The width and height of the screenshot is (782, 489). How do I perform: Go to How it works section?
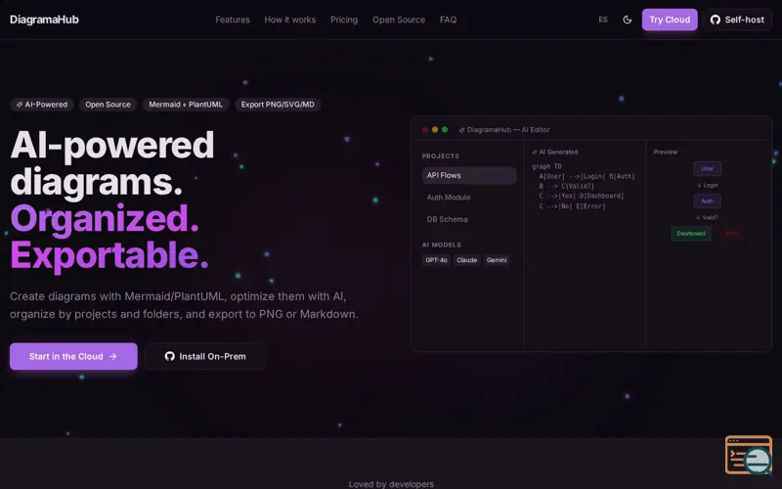pos(289,20)
